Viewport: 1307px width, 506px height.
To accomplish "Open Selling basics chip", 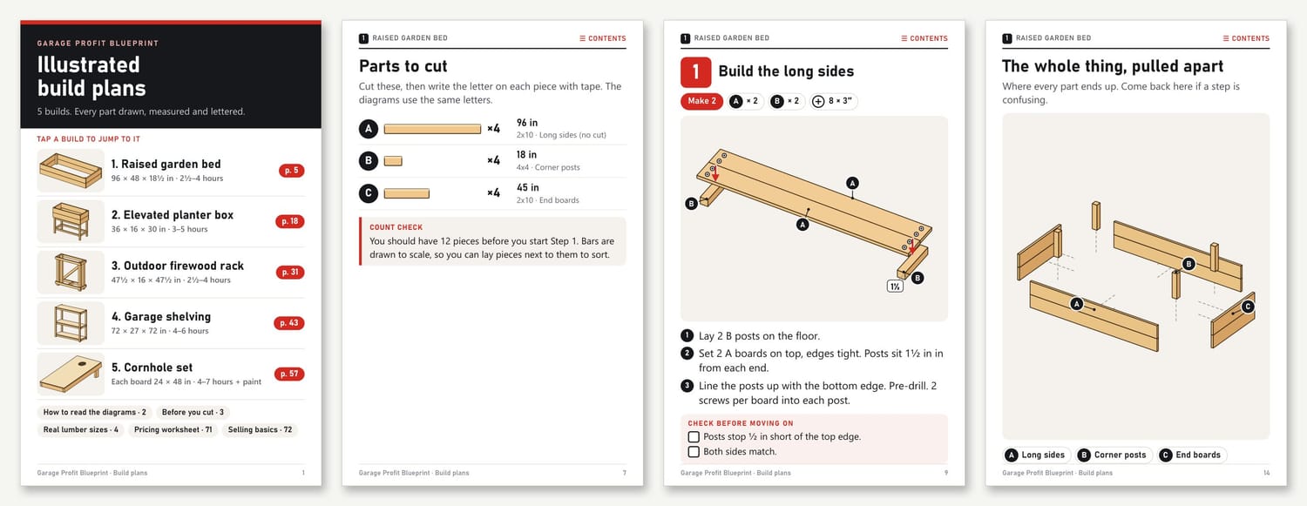I will point(260,429).
